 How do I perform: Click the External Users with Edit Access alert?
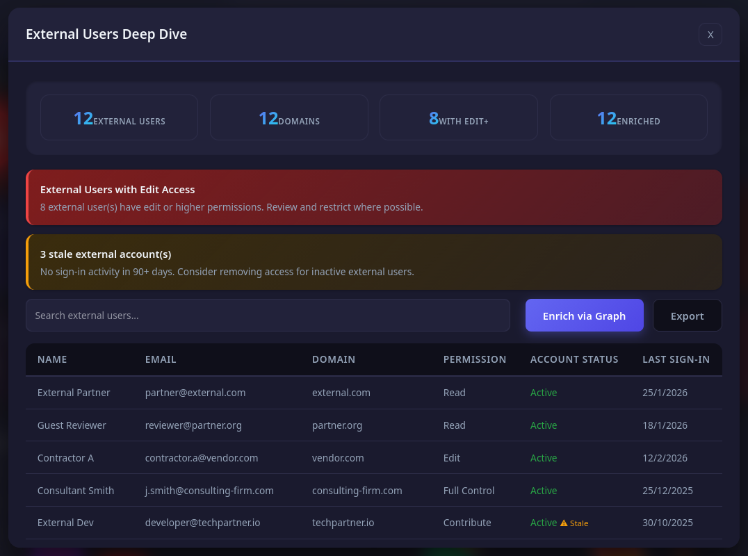[374, 197]
